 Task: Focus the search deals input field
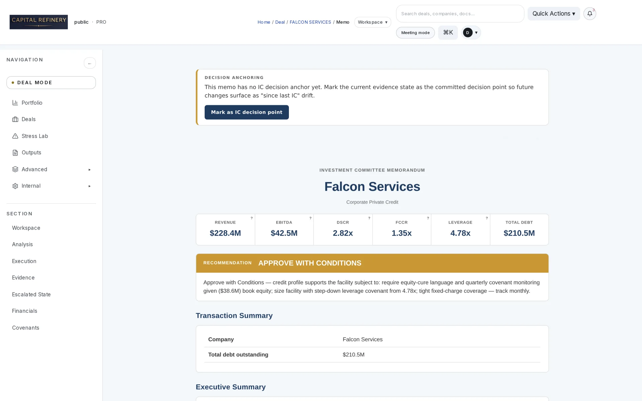pyautogui.click(x=460, y=14)
